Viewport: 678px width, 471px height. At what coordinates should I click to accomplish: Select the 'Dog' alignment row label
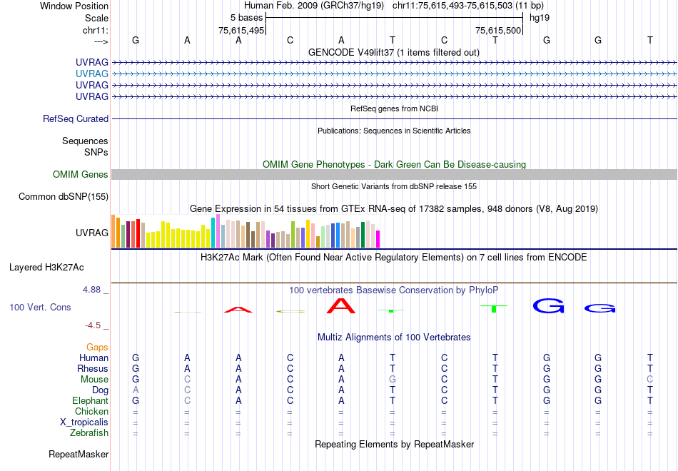point(100,390)
